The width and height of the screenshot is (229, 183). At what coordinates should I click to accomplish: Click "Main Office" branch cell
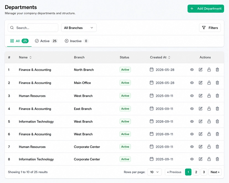(x=82, y=83)
